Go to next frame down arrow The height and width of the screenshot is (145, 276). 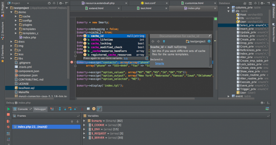click(x=77, y=122)
